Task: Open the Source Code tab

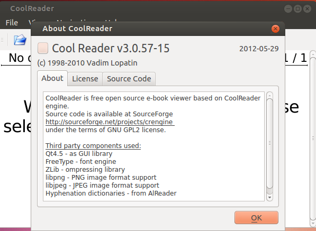Action: 129,79
